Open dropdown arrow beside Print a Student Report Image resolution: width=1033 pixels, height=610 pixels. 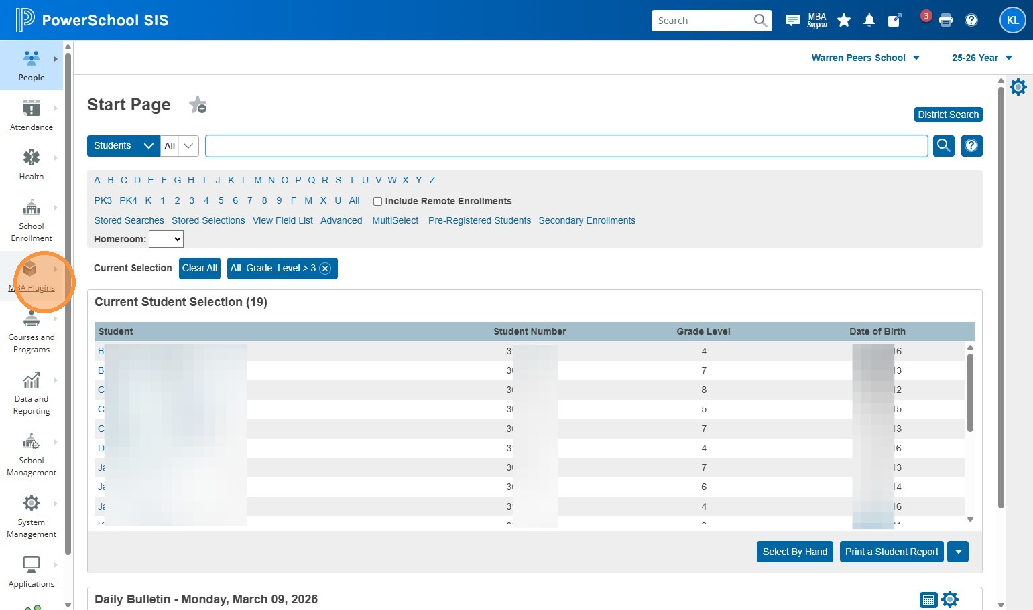tap(959, 552)
